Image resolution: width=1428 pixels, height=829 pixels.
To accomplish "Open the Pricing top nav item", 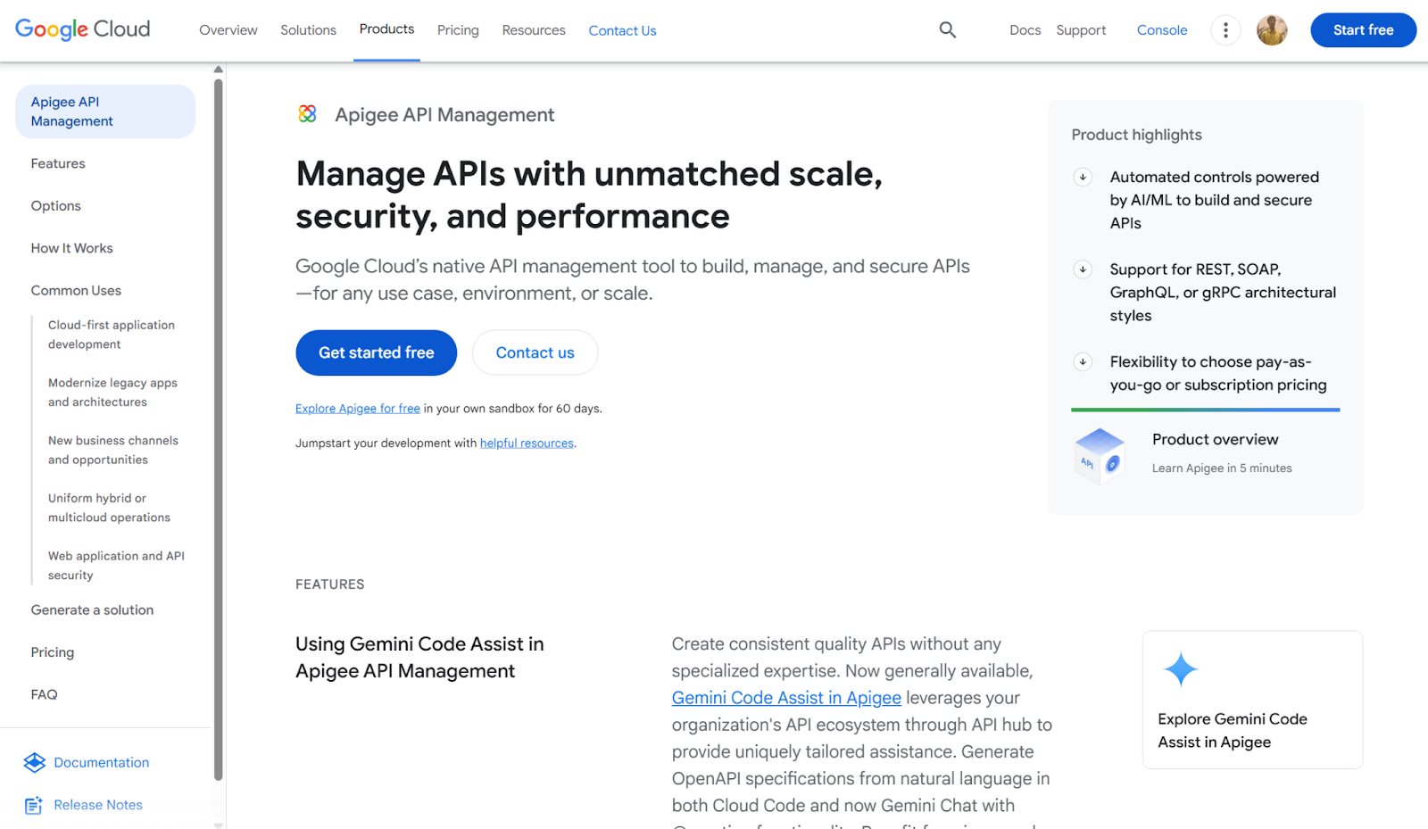I will pos(458,30).
